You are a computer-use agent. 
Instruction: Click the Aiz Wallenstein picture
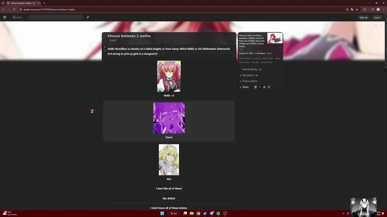click(169, 160)
